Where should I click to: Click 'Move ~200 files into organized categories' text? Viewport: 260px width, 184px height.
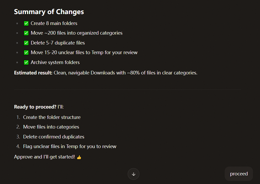[77, 33]
